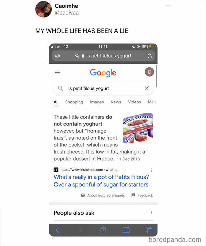Viewport: 206px width, 246px height.
Task: Open Irish Times result options menu
Action: coord(151,170)
